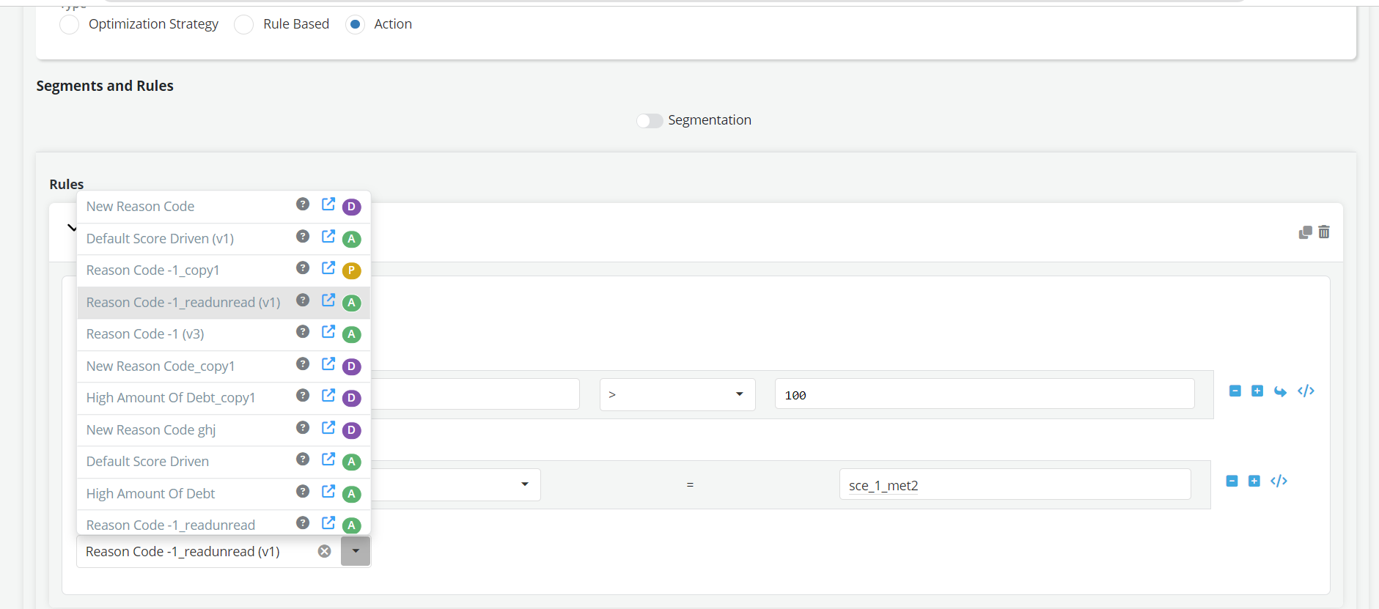Select the Rule Based radio button

(244, 25)
